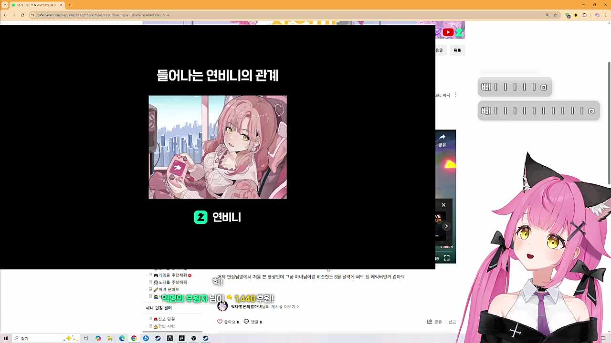This screenshot has width=611, height=343.
Task: Close the video overlay with the X
Action: point(443,205)
